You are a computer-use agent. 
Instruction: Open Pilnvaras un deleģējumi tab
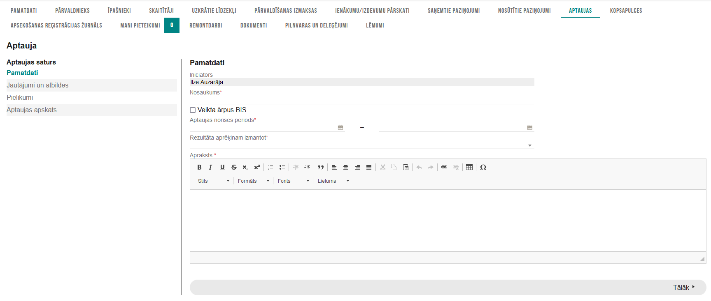point(317,25)
